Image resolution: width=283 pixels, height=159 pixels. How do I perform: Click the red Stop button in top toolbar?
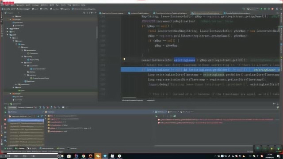pos(272,9)
